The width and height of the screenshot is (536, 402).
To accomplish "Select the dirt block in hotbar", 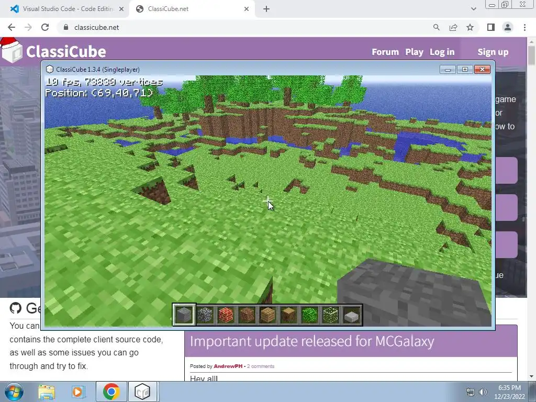I will (x=247, y=315).
